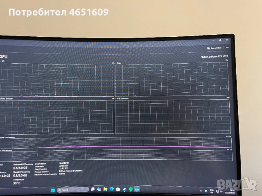The image size is (262, 196).
Task: Click the Physical location label
Action: coord(42,171)
